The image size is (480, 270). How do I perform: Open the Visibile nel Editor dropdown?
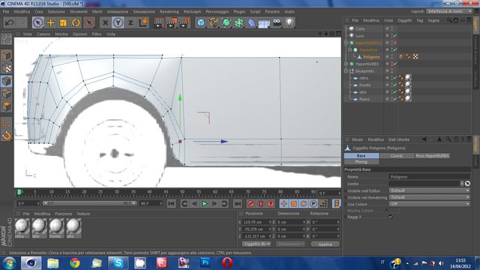click(x=429, y=190)
